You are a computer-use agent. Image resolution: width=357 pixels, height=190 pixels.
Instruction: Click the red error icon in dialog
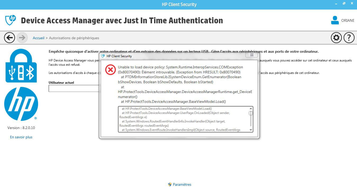[111, 70]
